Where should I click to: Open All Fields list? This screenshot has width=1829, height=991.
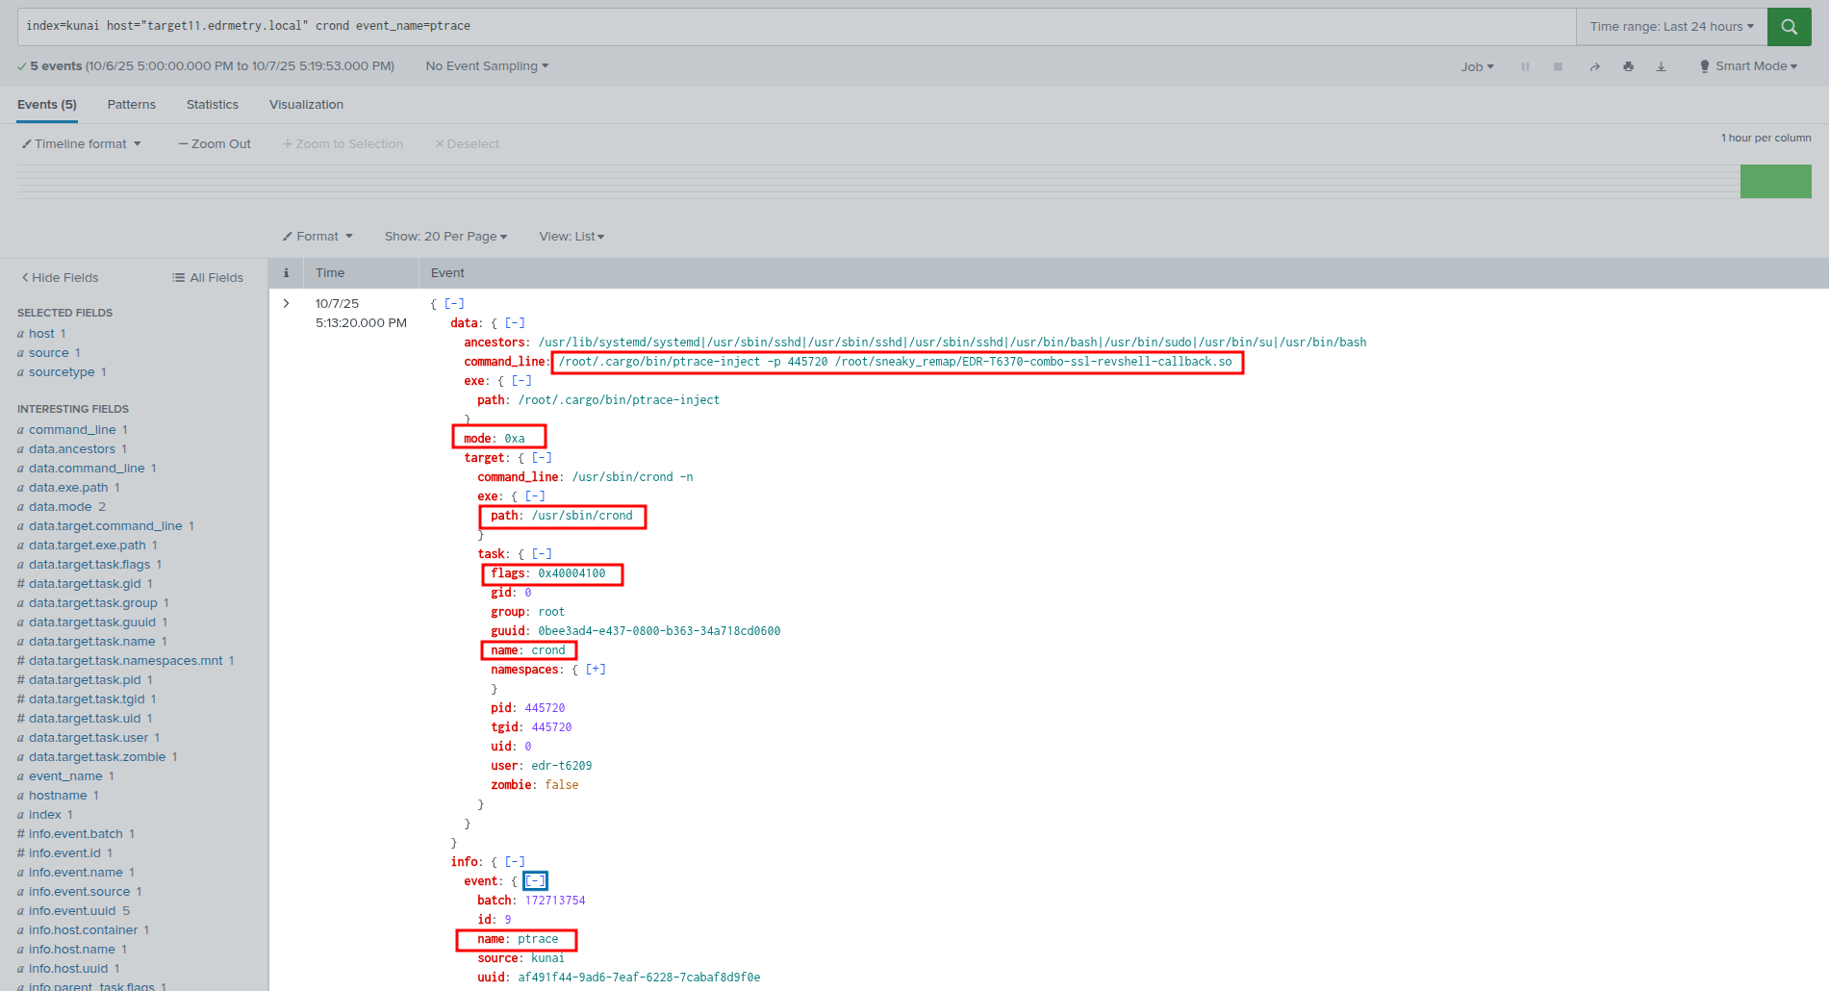(208, 278)
